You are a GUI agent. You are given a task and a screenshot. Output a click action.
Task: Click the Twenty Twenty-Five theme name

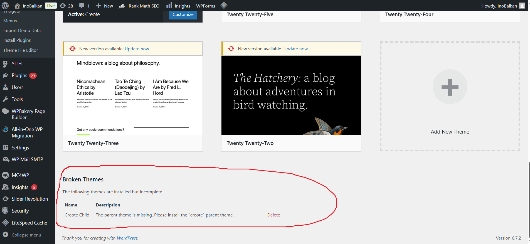tap(250, 14)
